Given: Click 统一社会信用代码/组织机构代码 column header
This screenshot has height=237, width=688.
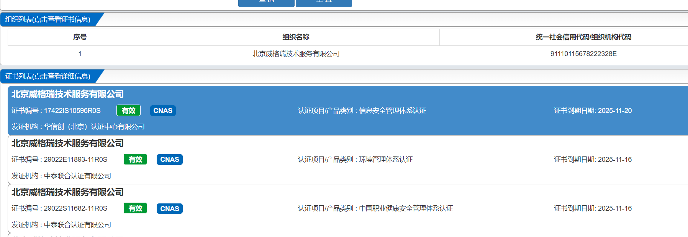Looking at the screenshot, I should point(583,37).
